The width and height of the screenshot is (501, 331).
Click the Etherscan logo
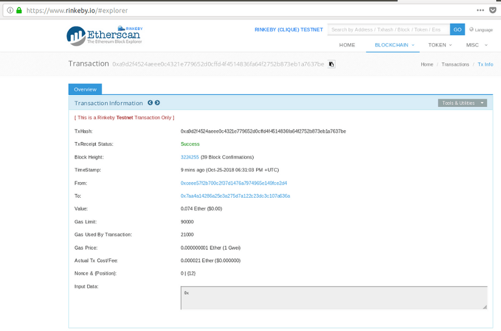tap(105, 36)
